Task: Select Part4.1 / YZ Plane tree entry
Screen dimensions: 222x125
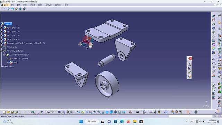Action: (20, 59)
